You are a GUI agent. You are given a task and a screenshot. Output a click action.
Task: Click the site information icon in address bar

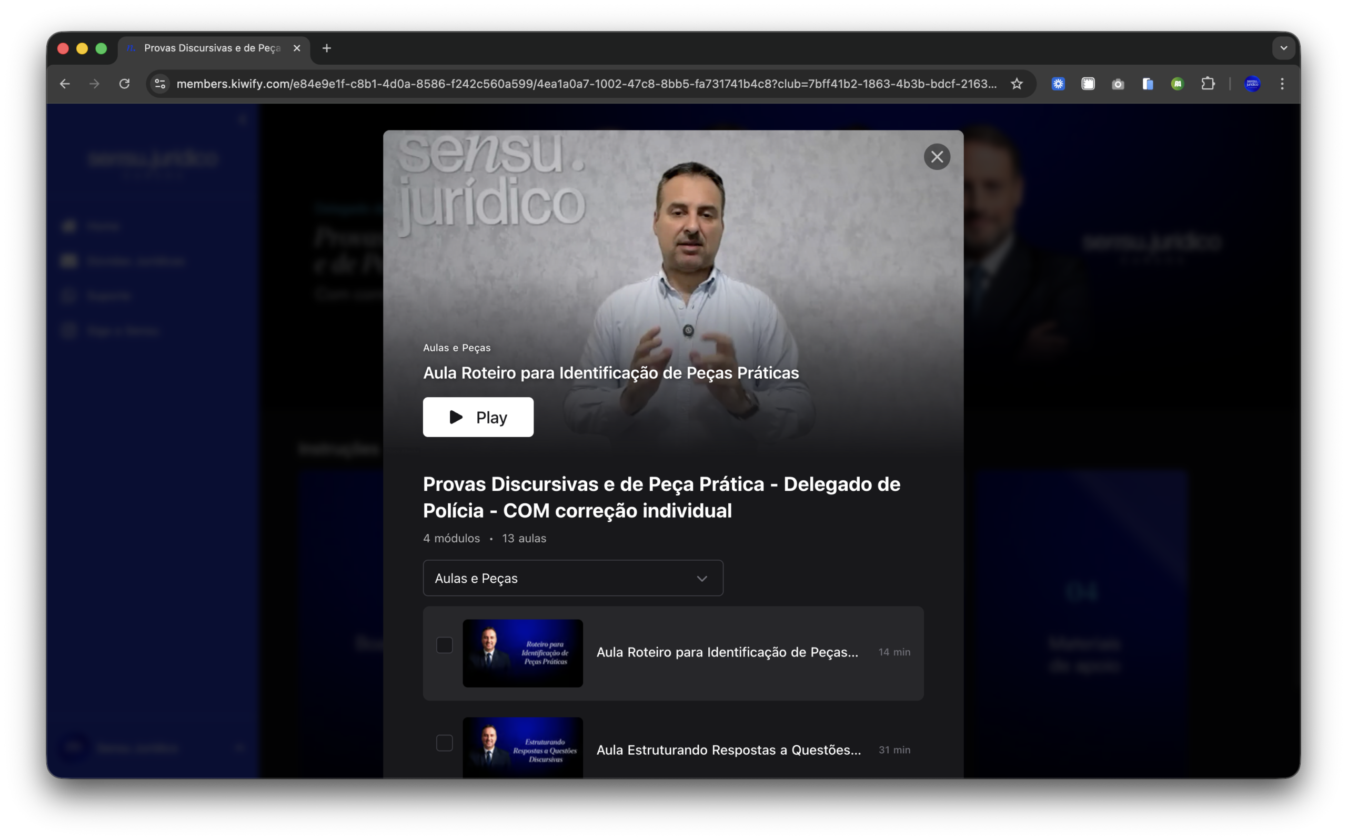point(159,84)
